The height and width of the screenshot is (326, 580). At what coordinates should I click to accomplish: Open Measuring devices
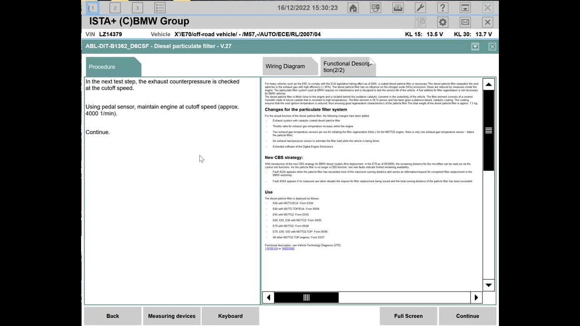click(172, 316)
